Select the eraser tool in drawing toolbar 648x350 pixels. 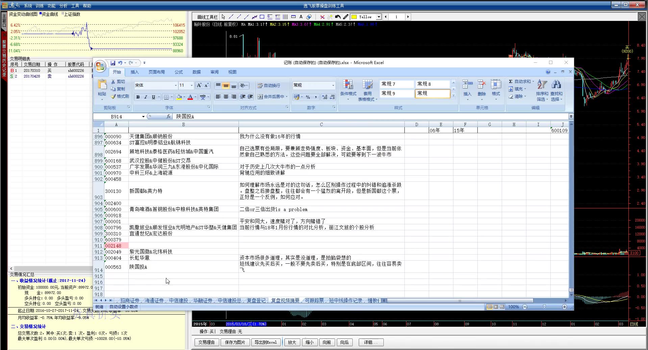(x=309, y=17)
